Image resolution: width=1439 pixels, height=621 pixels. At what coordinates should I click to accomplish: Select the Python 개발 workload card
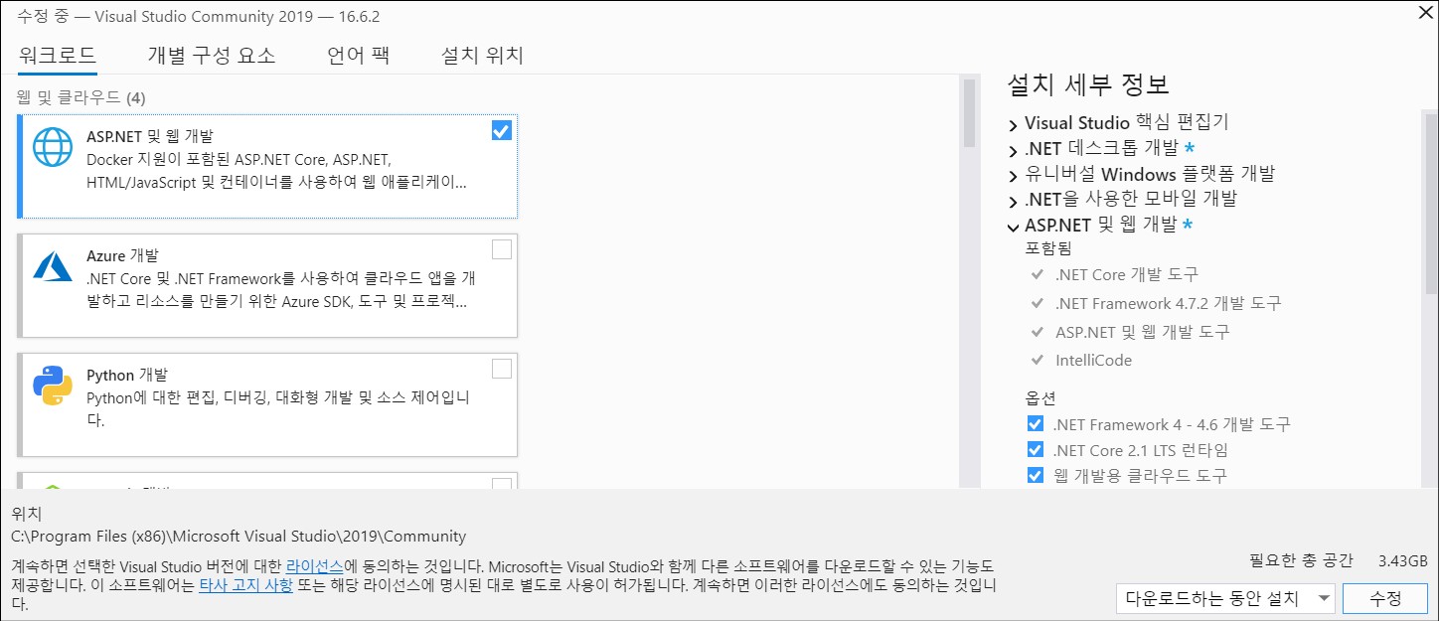(x=267, y=404)
